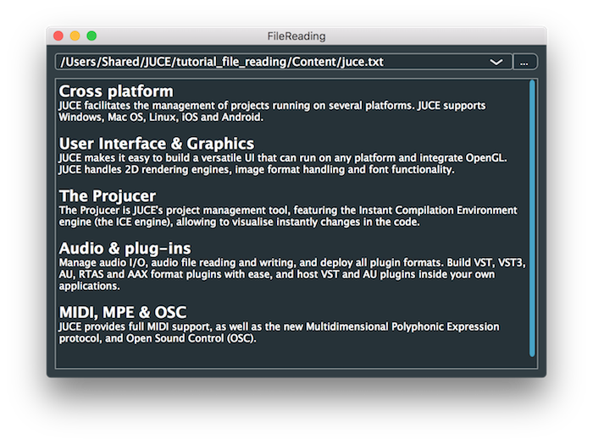
Task: Minimize the window using yellow button
Action: point(75,36)
